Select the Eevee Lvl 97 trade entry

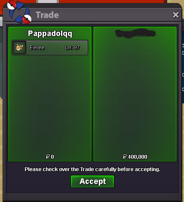(x=50, y=48)
